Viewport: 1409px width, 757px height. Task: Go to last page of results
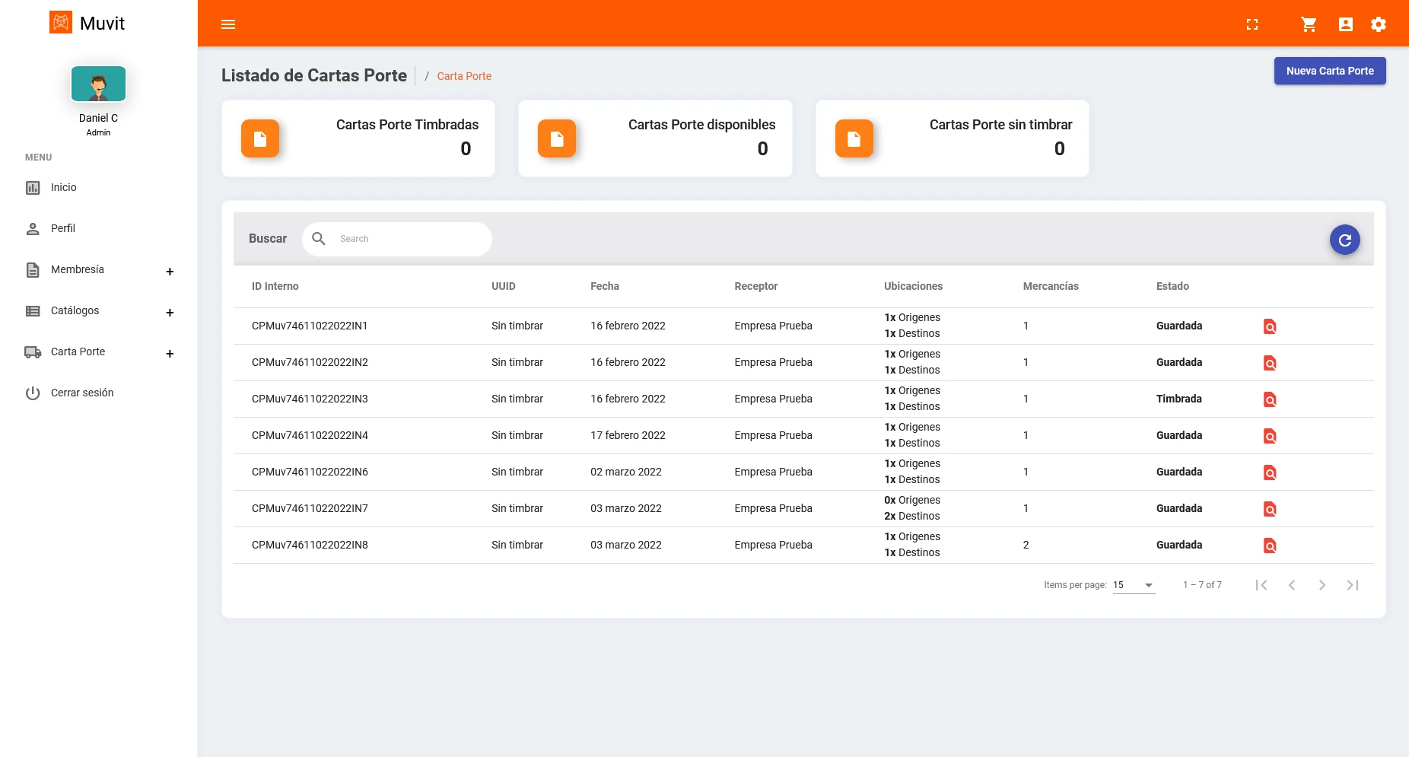(x=1353, y=585)
